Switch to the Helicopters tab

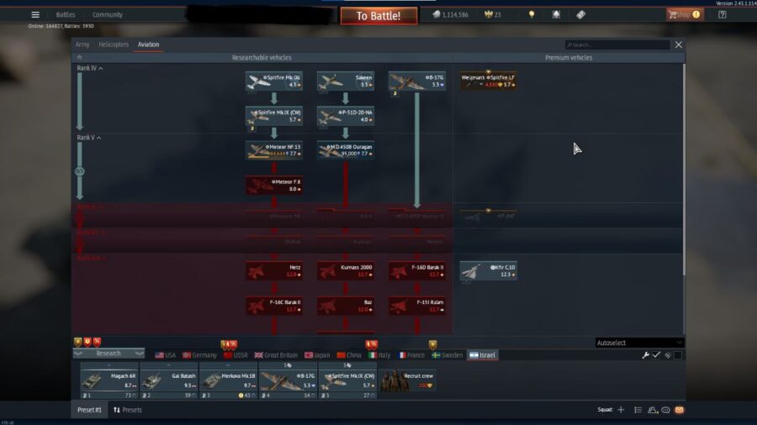114,45
